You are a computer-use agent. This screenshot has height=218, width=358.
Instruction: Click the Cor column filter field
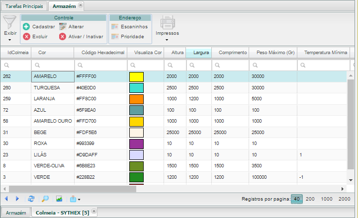(53, 65)
